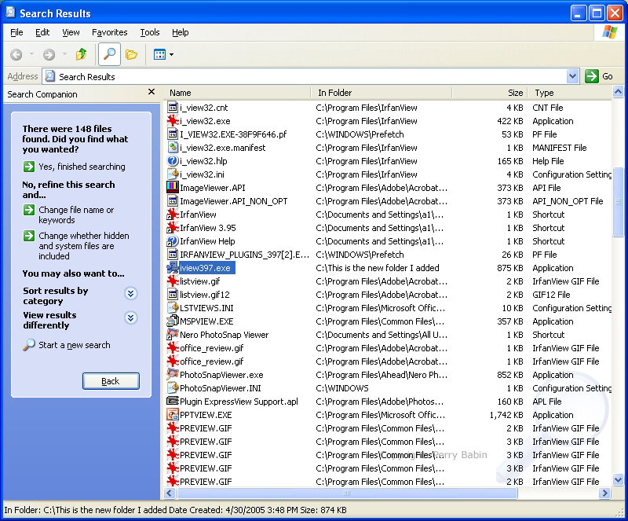This screenshot has height=521, width=628.
Task: Select the ImageViewer.API_NON_OPT file icon
Action: click(173, 201)
